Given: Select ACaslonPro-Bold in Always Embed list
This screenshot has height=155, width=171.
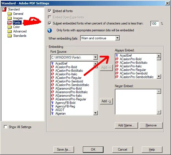Looking at the screenshot, I should click(131, 59).
